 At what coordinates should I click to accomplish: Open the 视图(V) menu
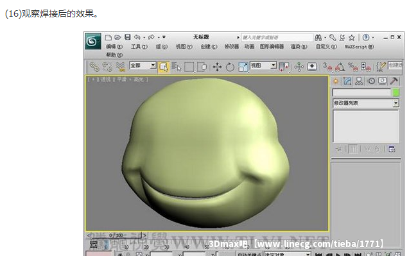[184, 47]
